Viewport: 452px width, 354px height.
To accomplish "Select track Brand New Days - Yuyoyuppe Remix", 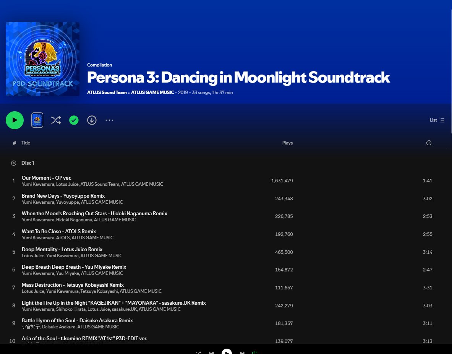I will (63, 196).
